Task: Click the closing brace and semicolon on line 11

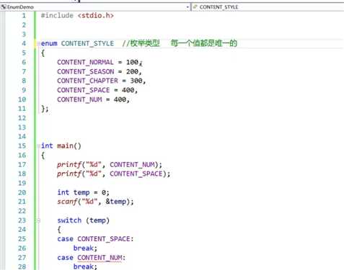Action: tap(45, 109)
